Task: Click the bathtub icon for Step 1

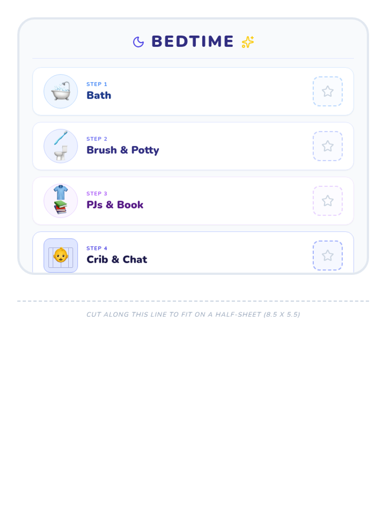Action: 61,91
